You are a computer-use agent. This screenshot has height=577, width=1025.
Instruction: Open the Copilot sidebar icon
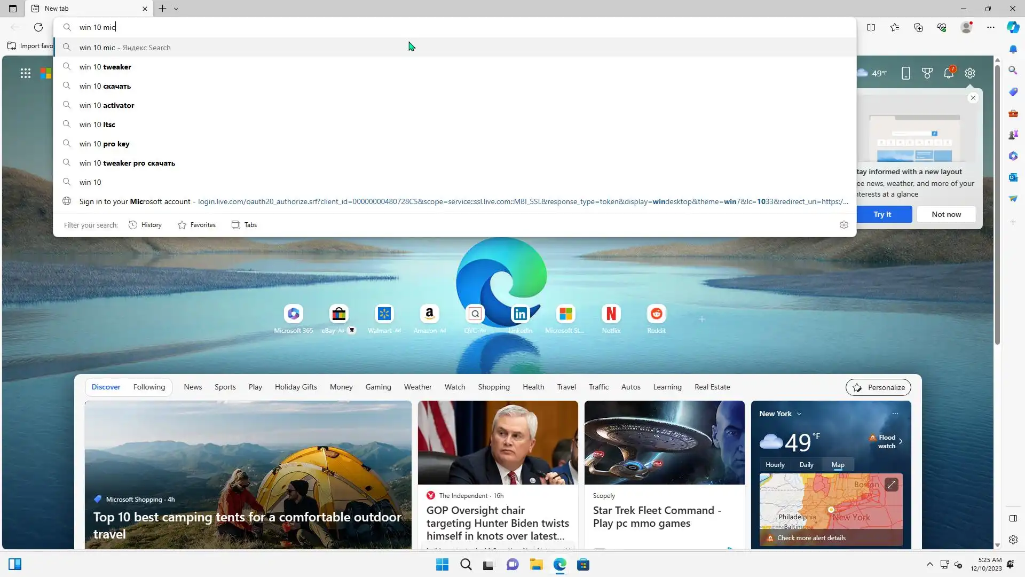coord(1013,27)
